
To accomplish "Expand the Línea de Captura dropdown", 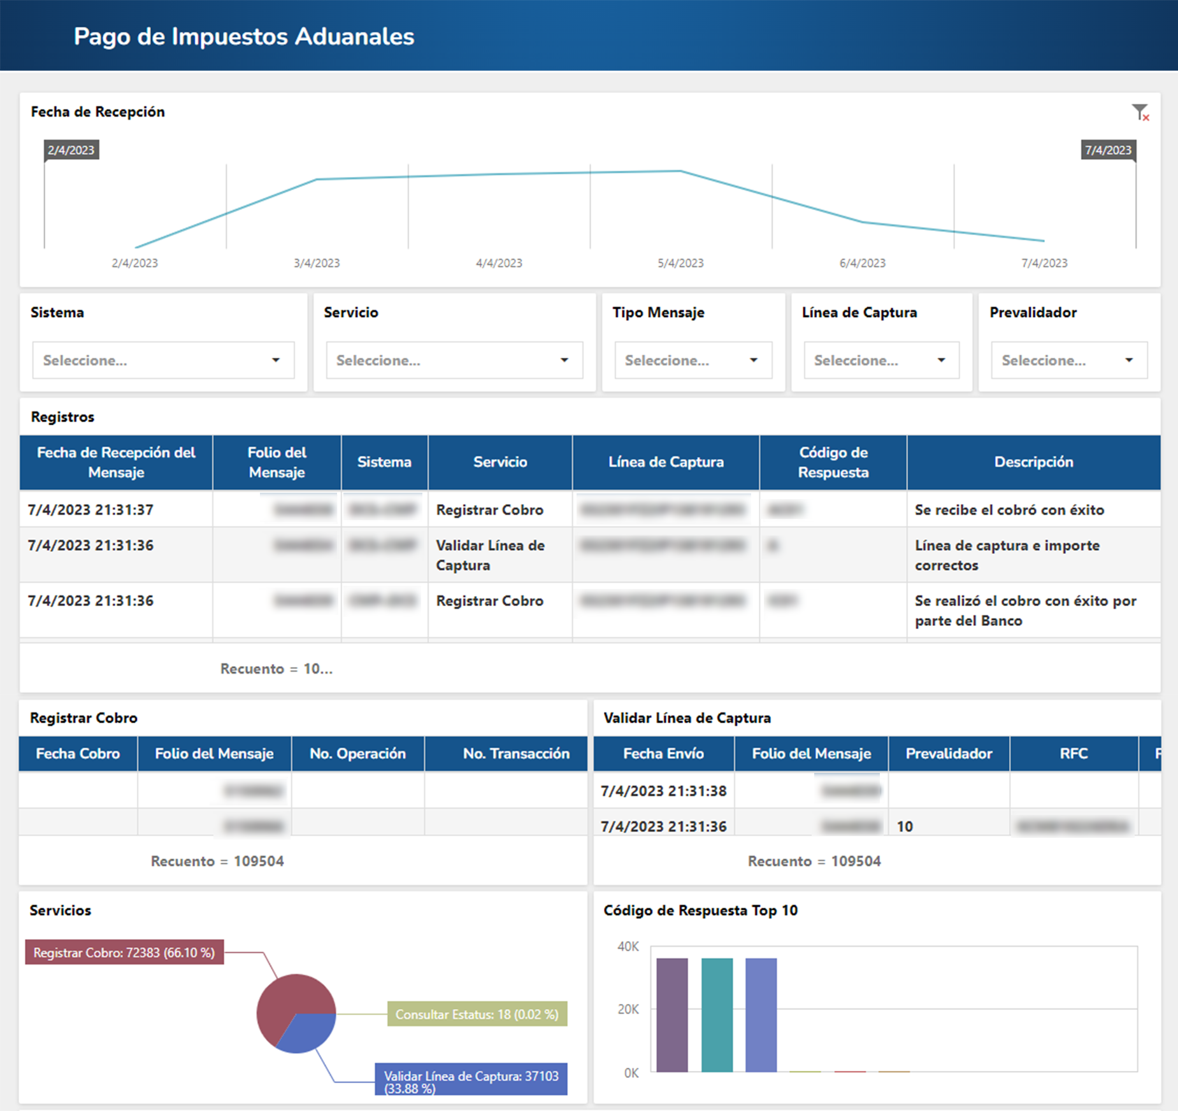I will (881, 360).
